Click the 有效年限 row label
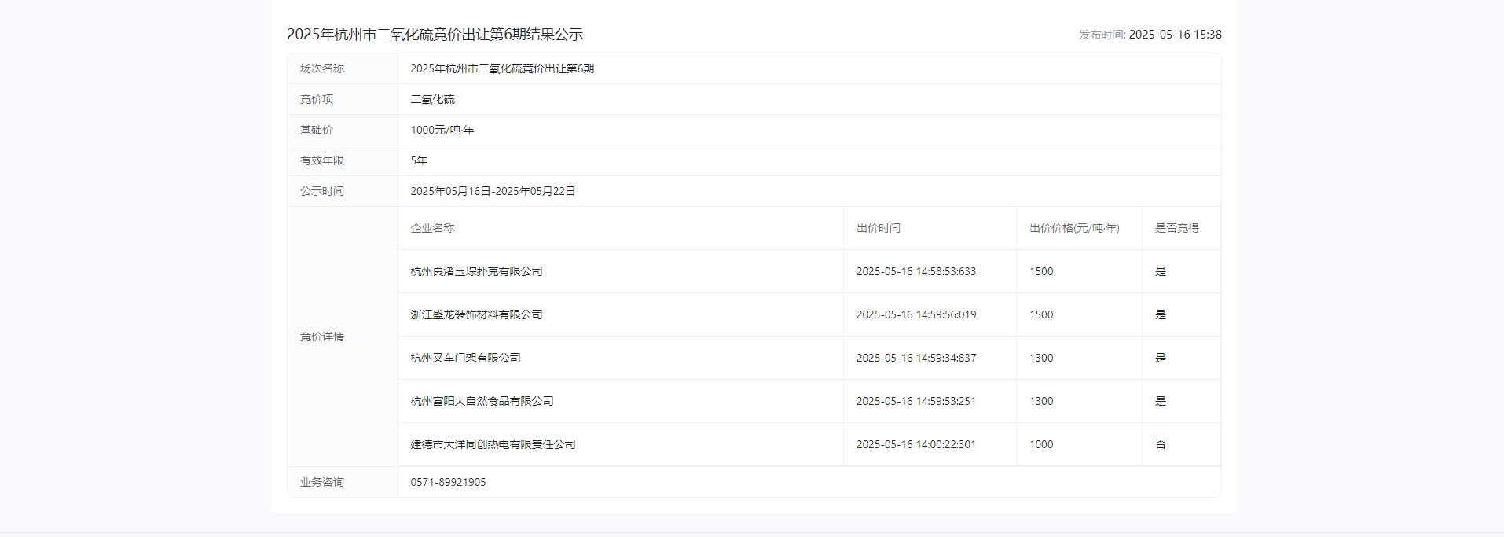The width and height of the screenshot is (1504, 537). [322, 160]
